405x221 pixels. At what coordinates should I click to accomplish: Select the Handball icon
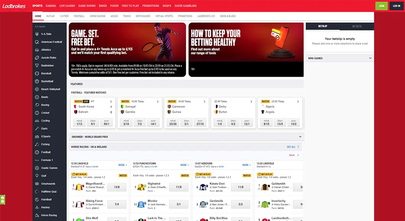(37, 200)
